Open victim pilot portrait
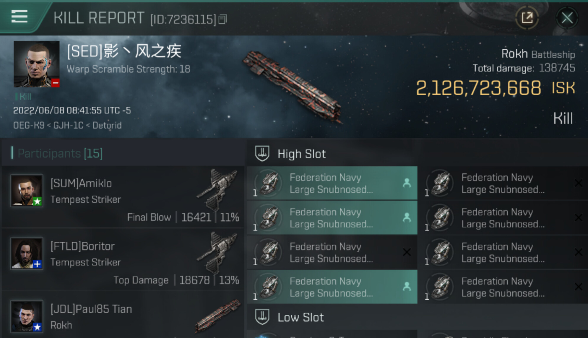The image size is (588, 338). (37, 64)
